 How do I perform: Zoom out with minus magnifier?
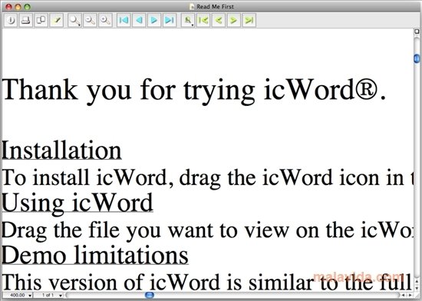(90, 20)
